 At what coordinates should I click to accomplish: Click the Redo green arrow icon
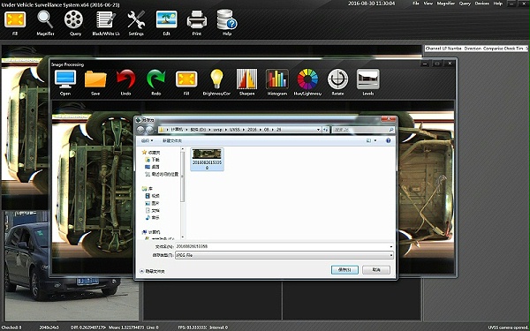click(x=155, y=79)
